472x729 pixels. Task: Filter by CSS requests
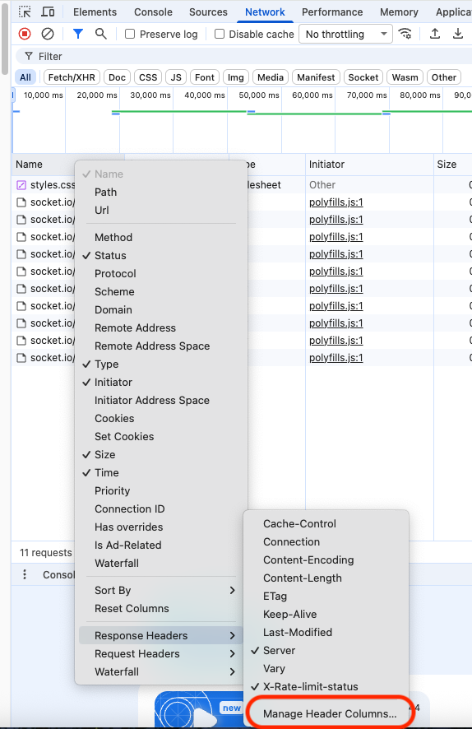pyautogui.click(x=148, y=77)
